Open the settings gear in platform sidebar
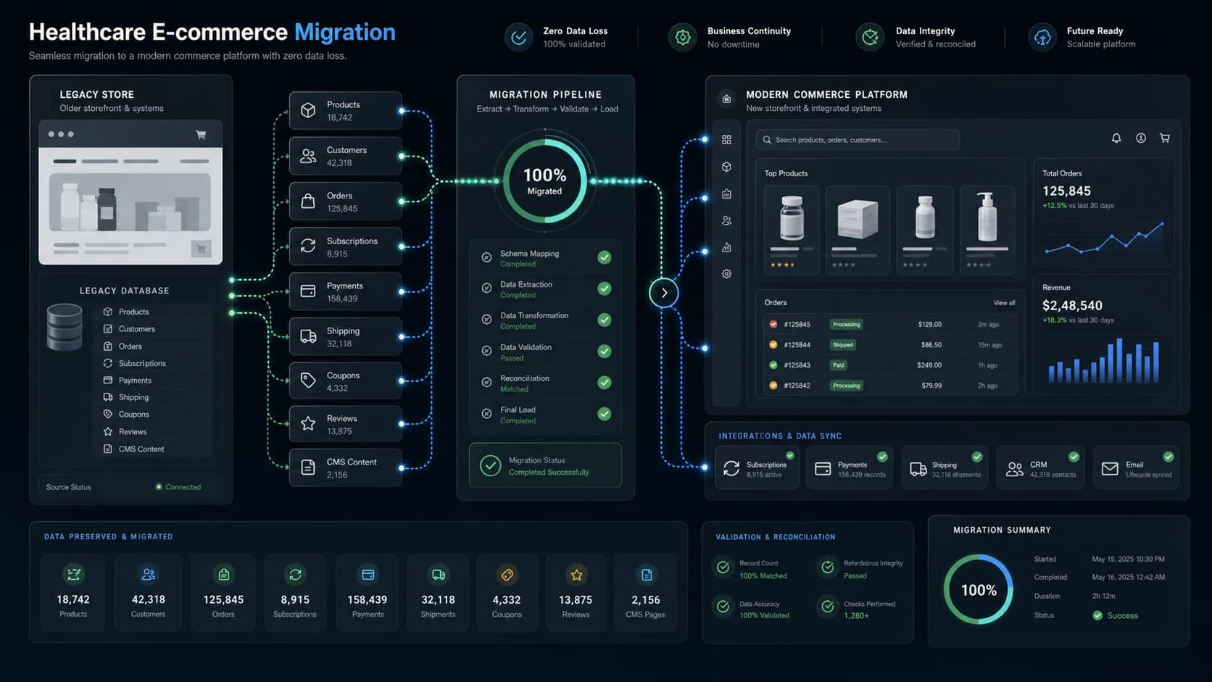The width and height of the screenshot is (1212, 682). coord(726,274)
